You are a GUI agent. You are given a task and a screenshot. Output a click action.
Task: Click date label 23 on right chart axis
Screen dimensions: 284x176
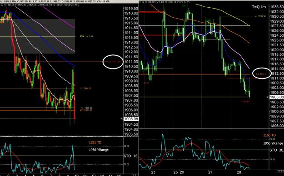point(153,172)
